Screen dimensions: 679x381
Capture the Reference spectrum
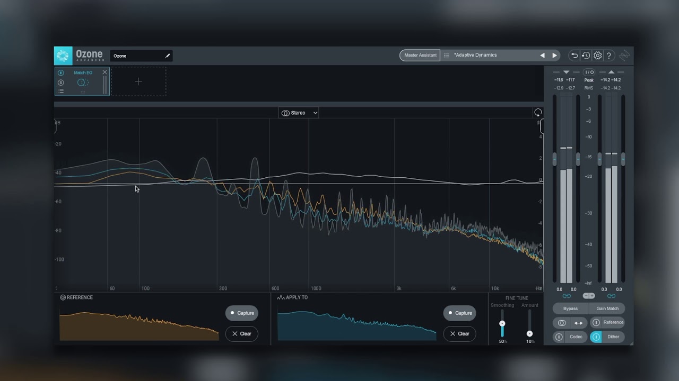[242, 313]
